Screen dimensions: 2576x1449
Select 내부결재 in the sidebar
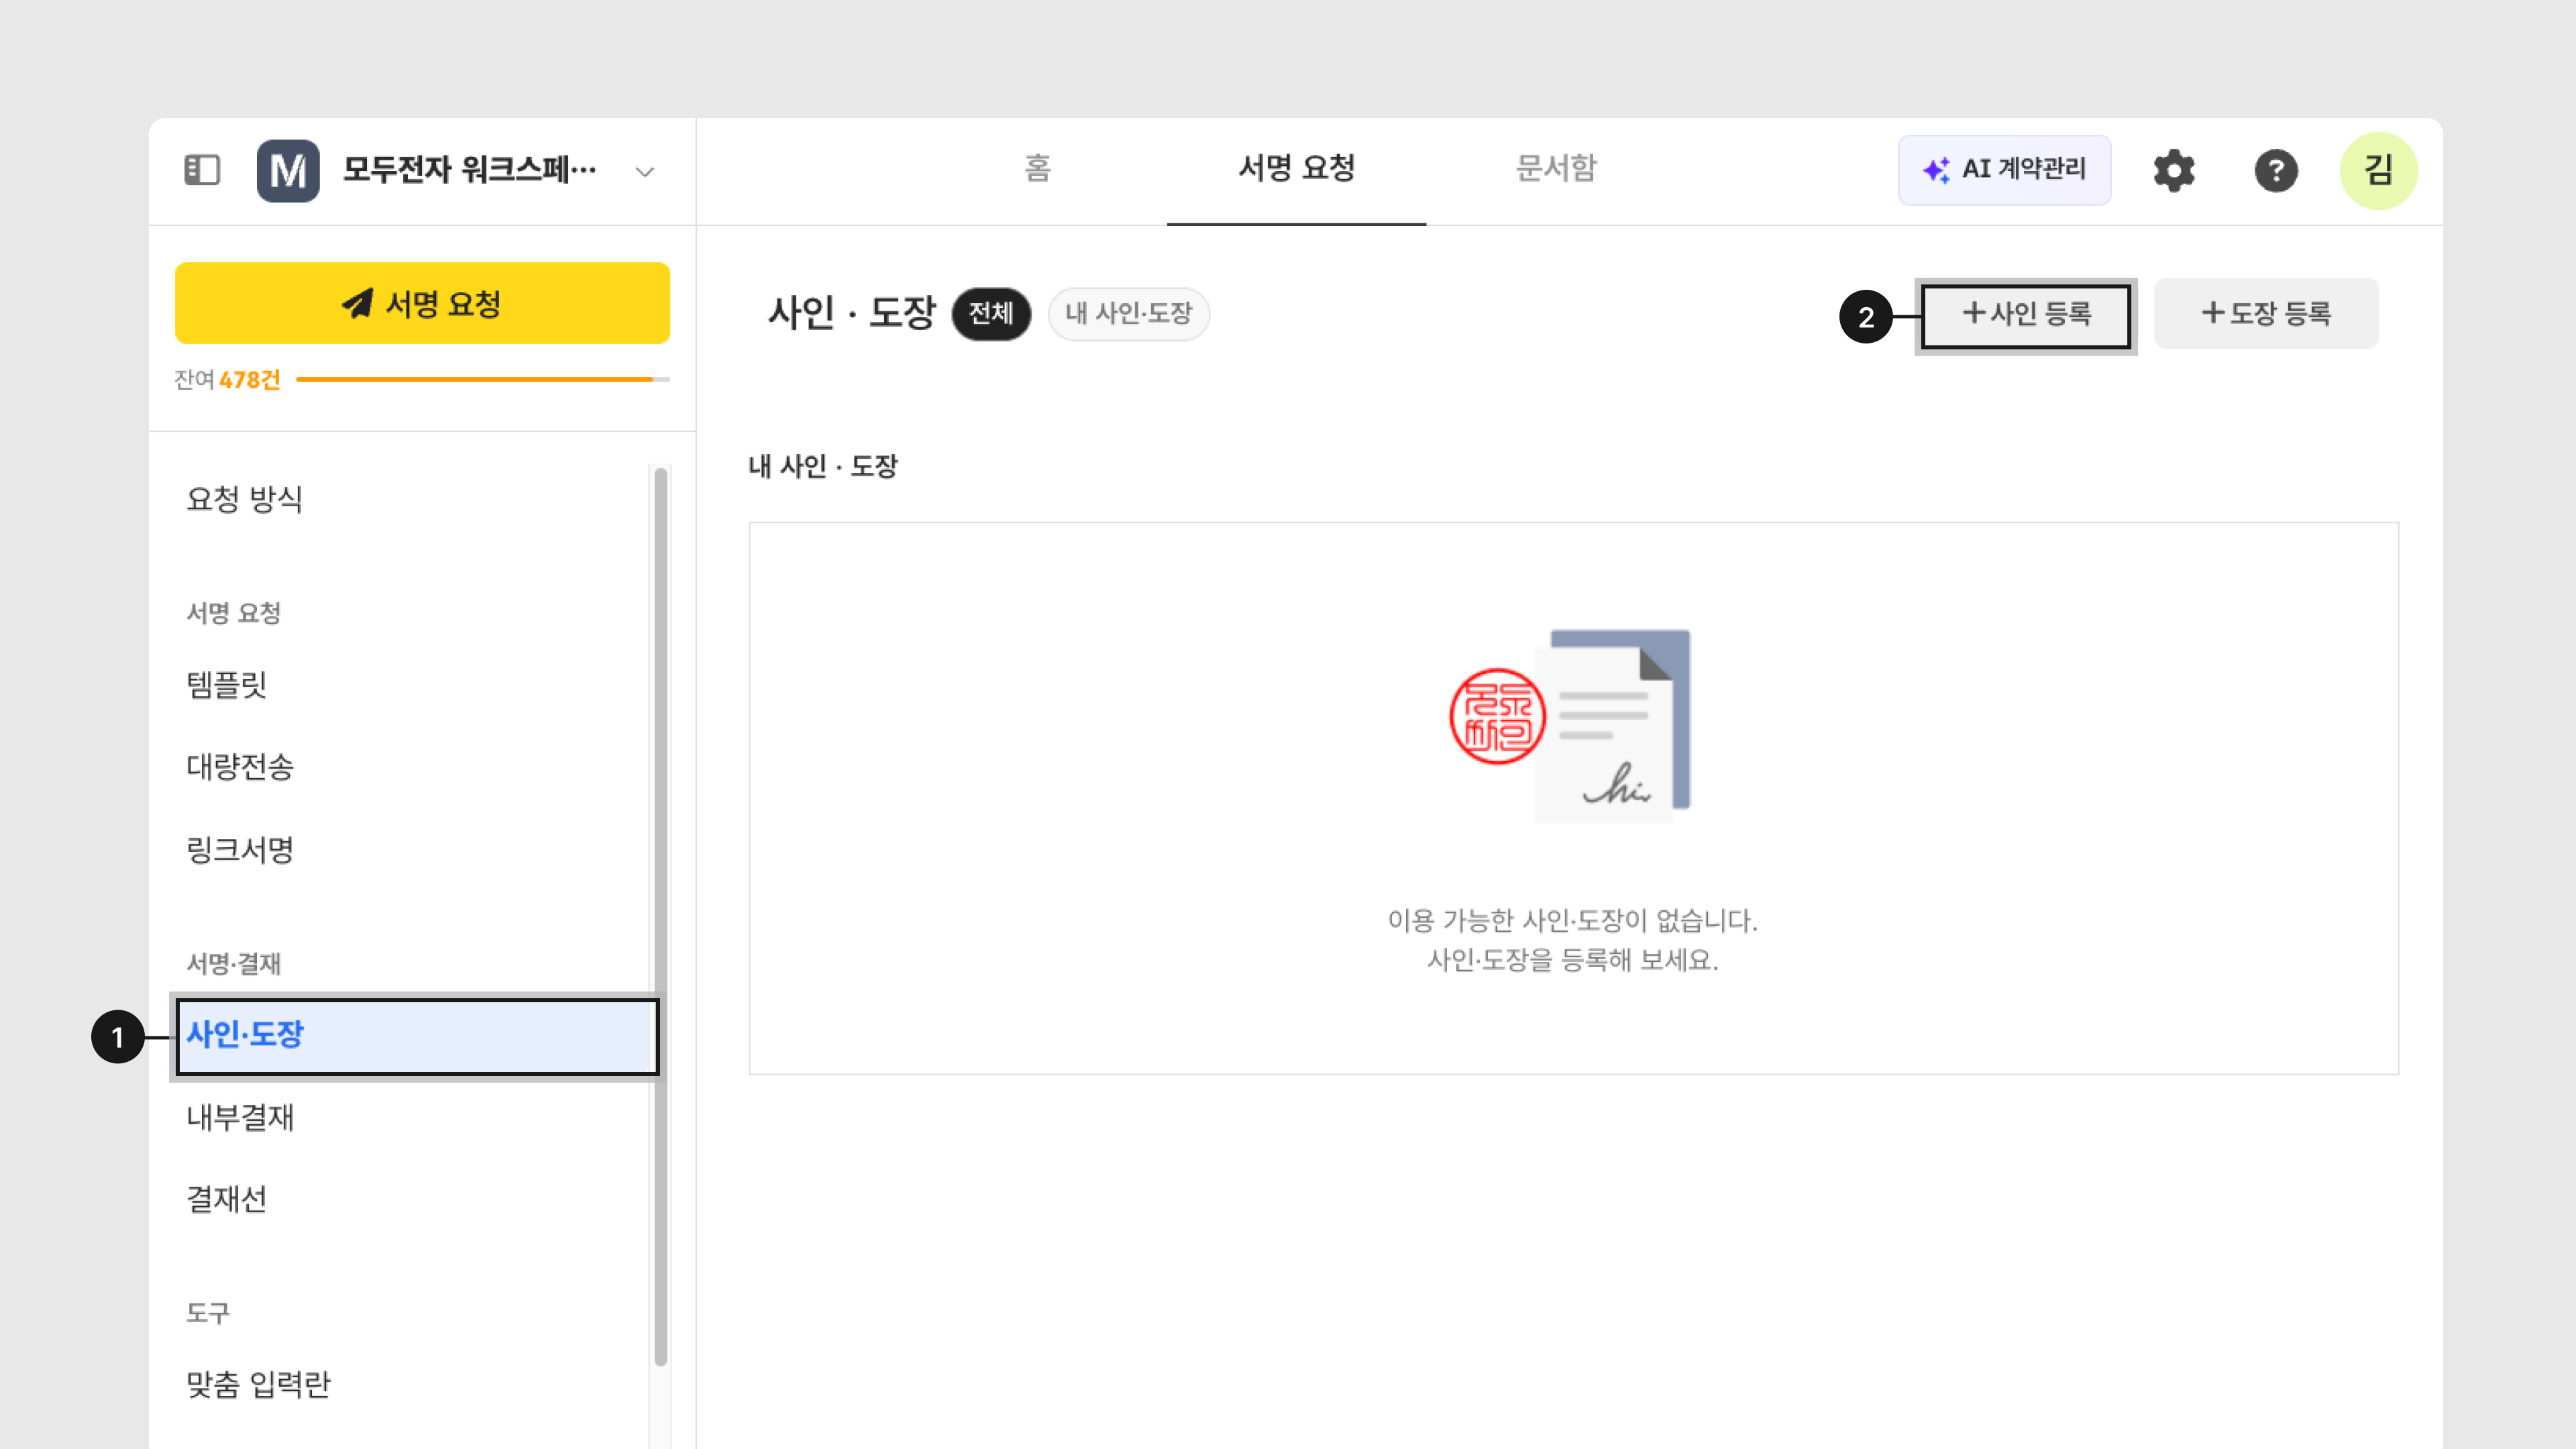[x=240, y=1117]
